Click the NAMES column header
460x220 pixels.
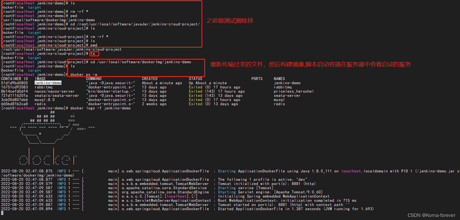click(x=279, y=79)
